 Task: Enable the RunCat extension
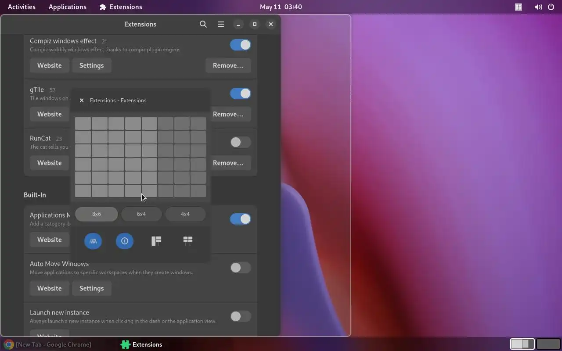click(240, 142)
